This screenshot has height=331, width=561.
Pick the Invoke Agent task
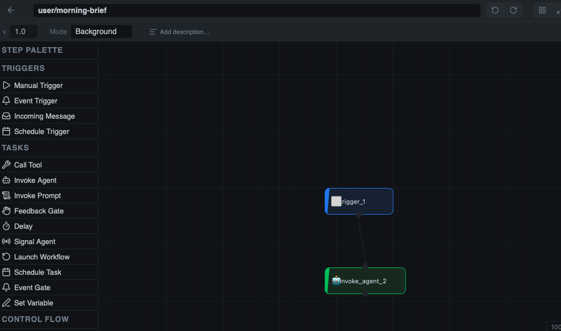coord(36,180)
